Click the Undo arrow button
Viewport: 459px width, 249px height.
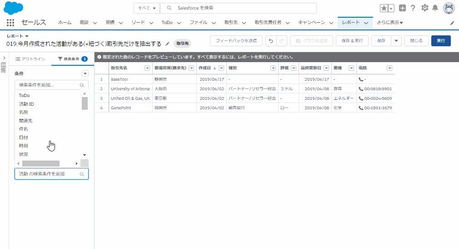pyautogui.click(x=271, y=41)
